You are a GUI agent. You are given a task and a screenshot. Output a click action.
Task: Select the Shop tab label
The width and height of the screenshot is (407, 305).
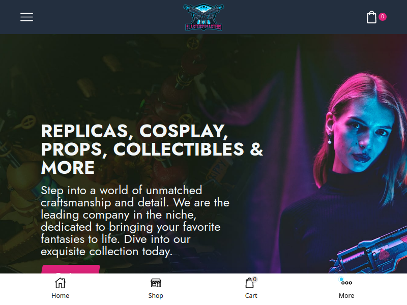(x=156, y=296)
